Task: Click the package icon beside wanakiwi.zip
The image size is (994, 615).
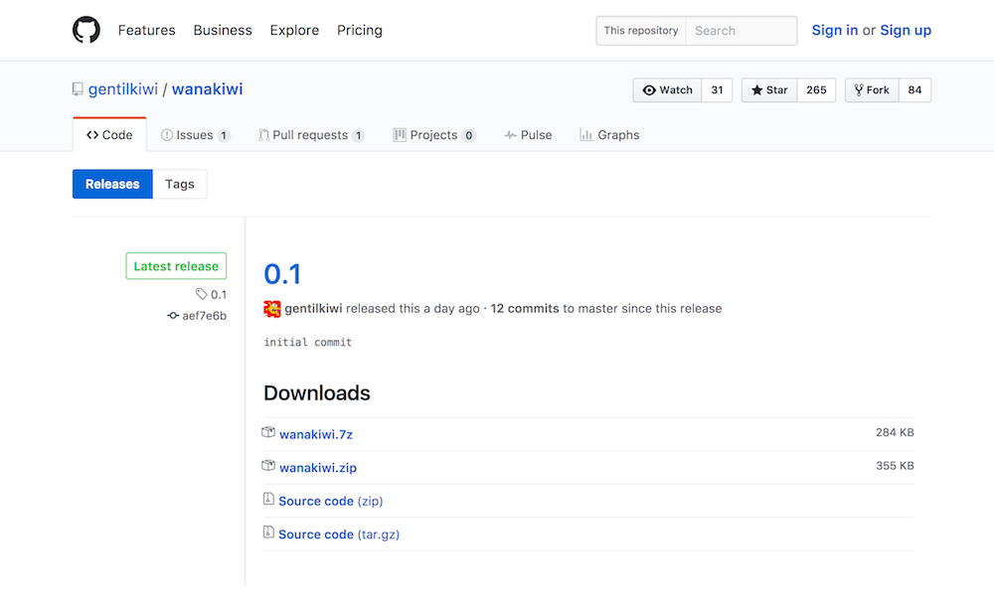Action: coord(268,466)
